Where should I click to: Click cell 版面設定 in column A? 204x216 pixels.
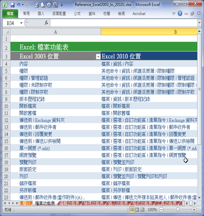click(56, 170)
